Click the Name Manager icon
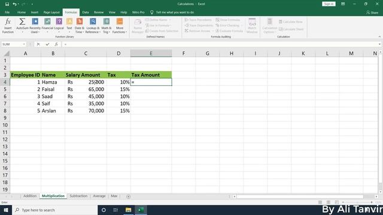Screen dimensions: 383x215 click(138, 26)
